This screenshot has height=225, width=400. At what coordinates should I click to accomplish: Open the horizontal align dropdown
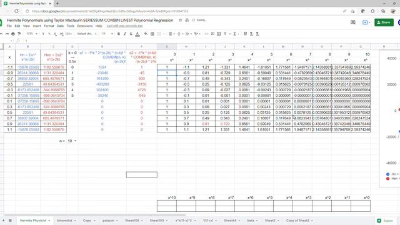(171, 34)
